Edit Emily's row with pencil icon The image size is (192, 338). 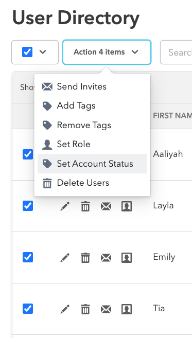[65, 258]
